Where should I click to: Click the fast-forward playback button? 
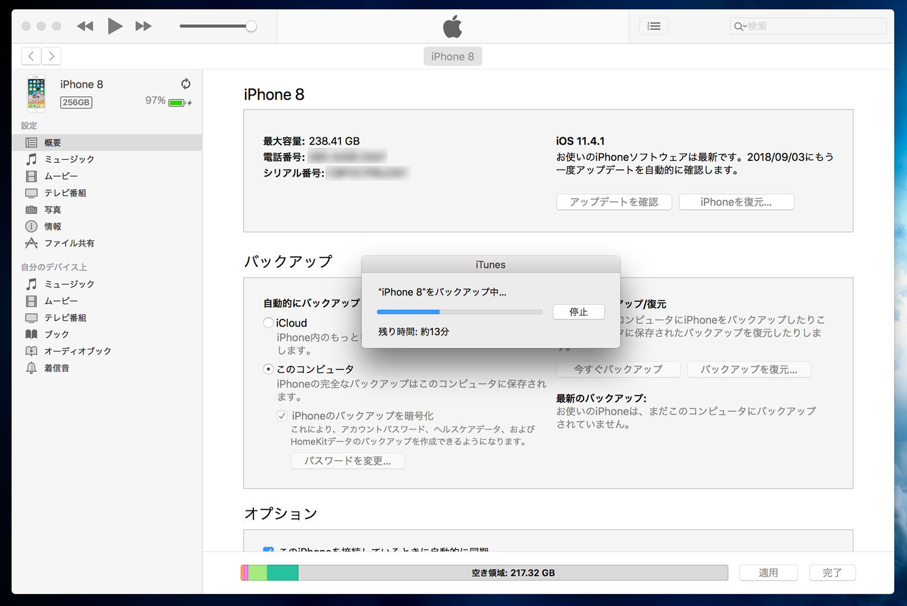click(x=143, y=26)
